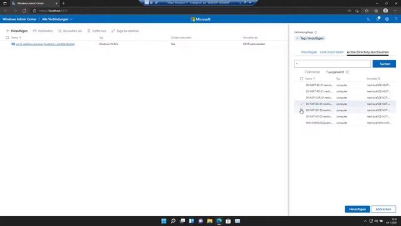This screenshot has width=401, height=226.
Task: Click the Abbrechen button
Action: [383, 209]
